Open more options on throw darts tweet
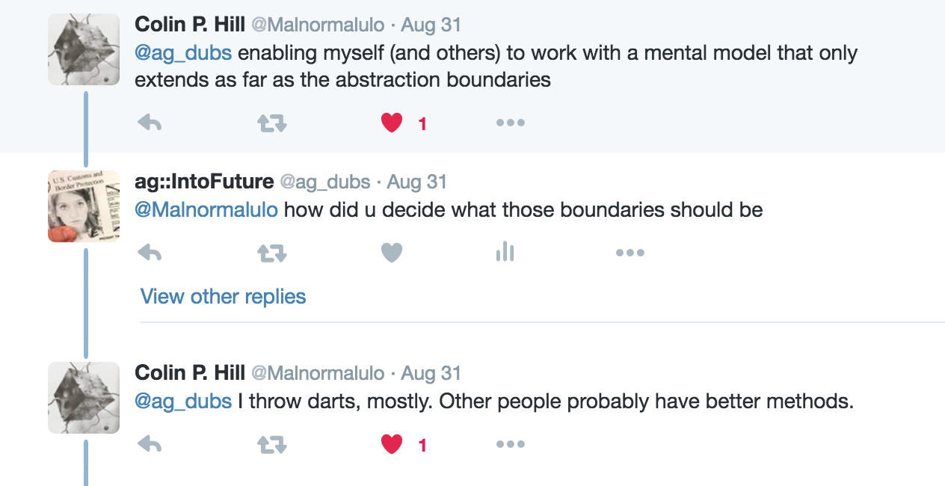This screenshot has width=945, height=486. coord(511,445)
